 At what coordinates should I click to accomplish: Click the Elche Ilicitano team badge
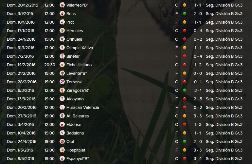pos(62,65)
